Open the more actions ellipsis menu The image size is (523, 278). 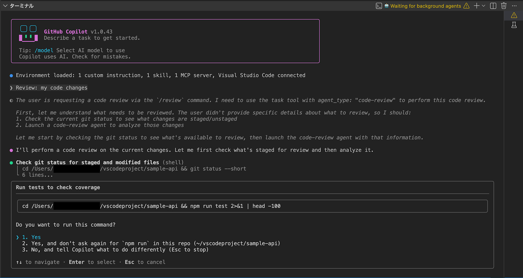tap(514, 6)
